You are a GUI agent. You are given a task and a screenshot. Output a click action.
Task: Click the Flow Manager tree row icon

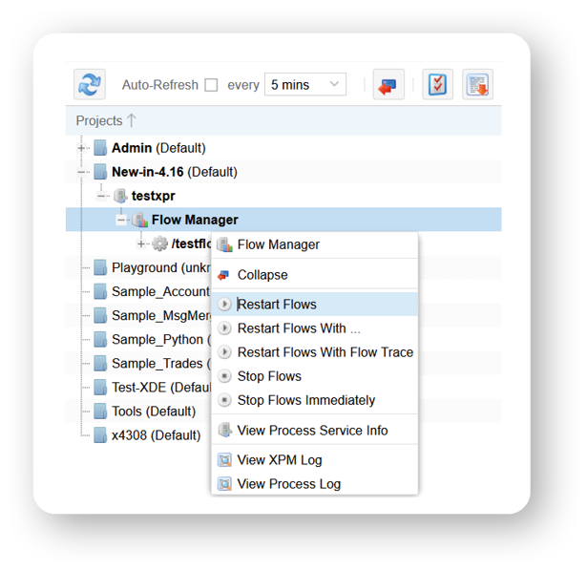140,220
